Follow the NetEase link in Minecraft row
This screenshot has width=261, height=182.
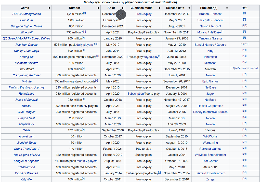215,32
